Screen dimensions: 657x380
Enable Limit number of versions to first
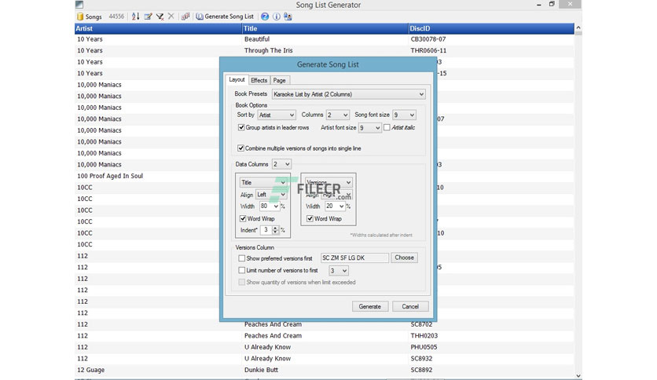click(x=242, y=270)
